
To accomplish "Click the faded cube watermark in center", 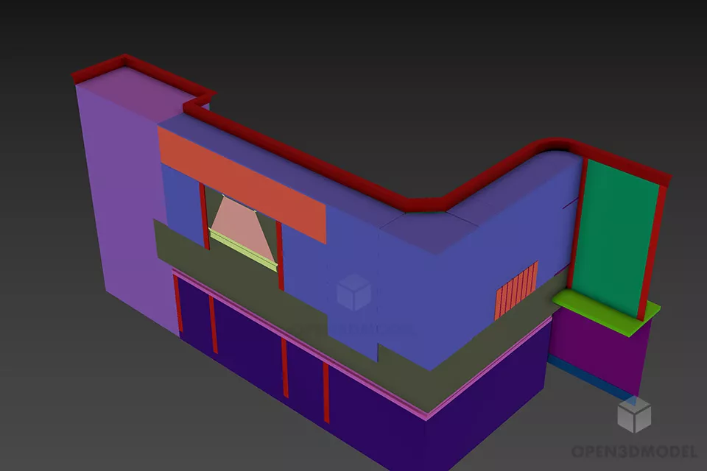I will (x=353, y=291).
